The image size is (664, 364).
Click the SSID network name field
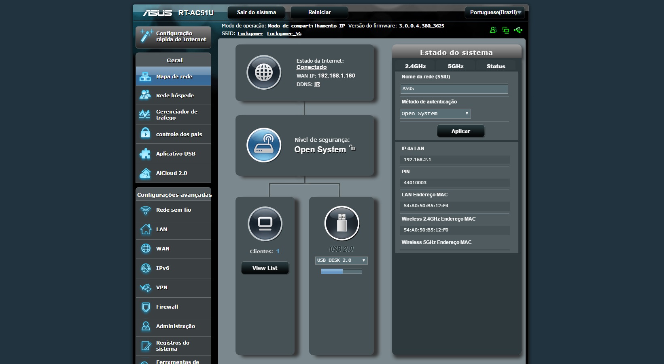tap(454, 88)
